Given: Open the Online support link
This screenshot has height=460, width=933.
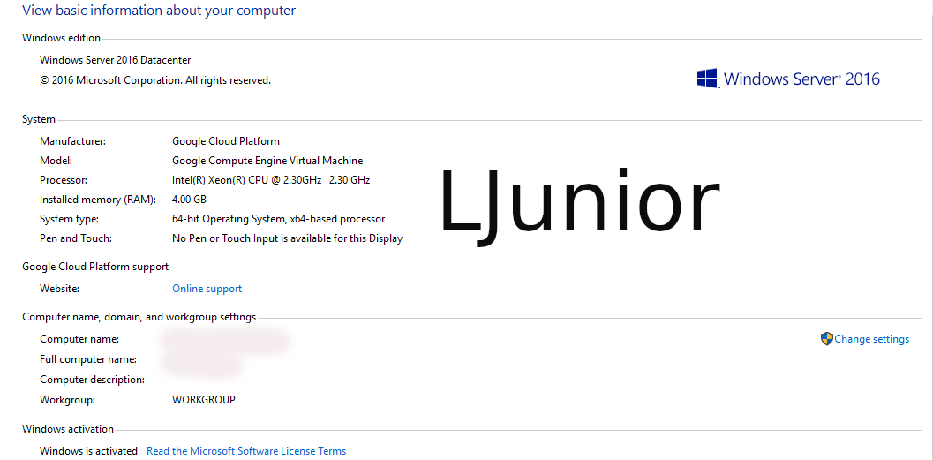Looking at the screenshot, I should (207, 289).
